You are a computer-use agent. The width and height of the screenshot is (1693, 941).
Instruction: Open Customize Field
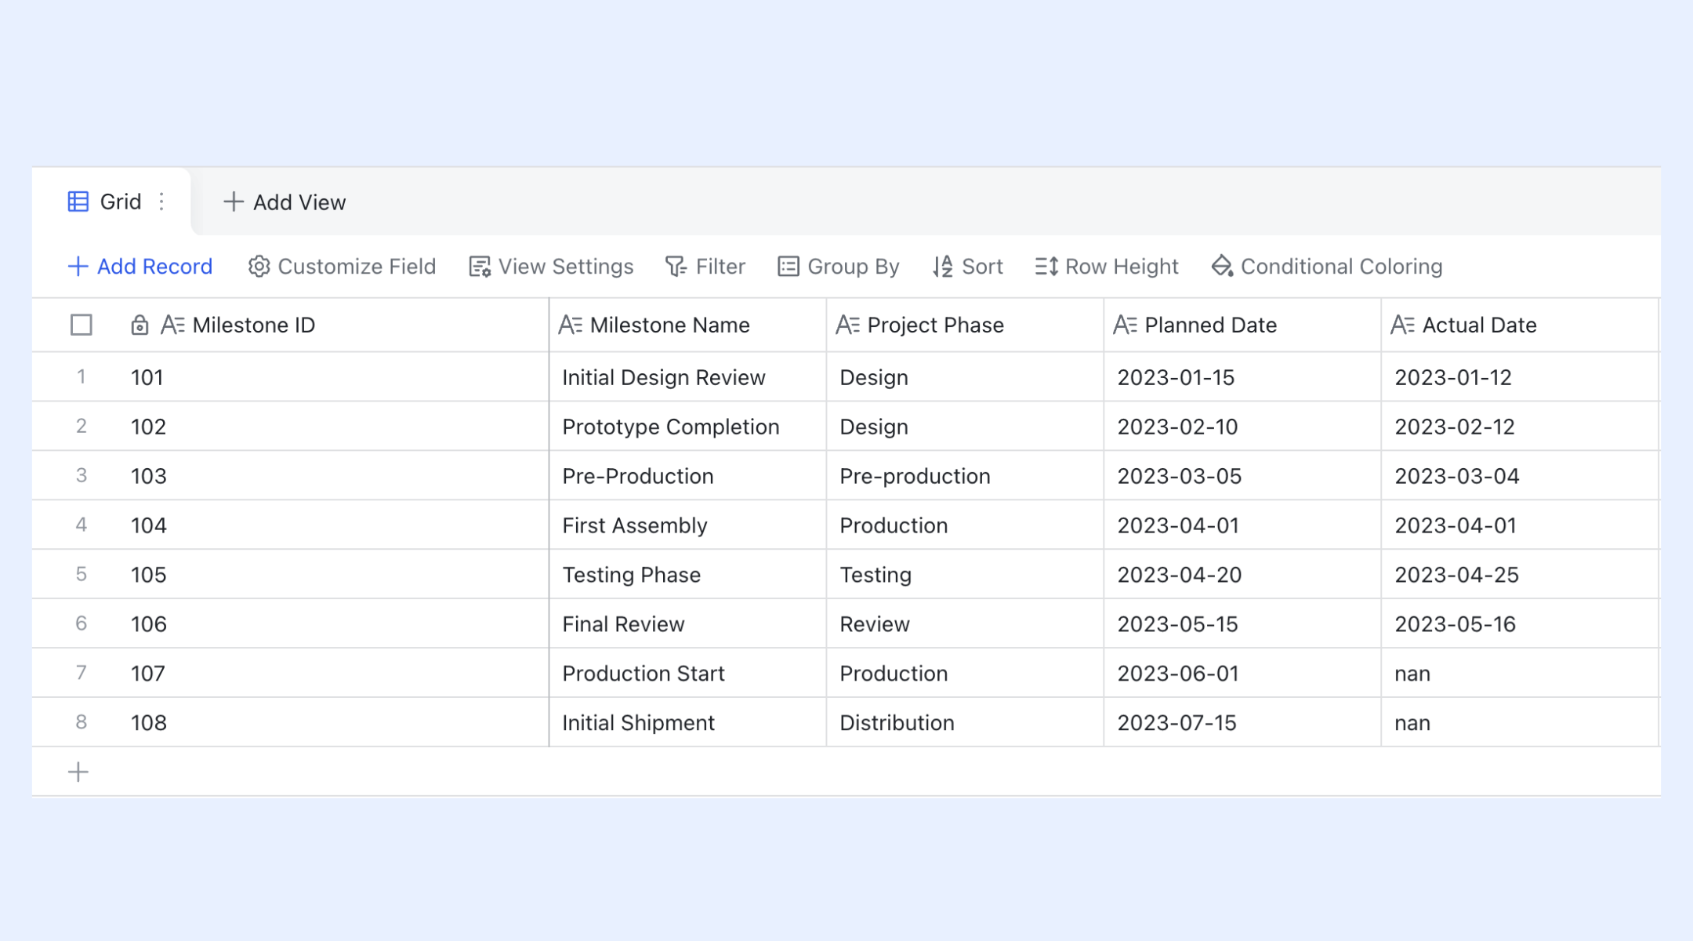tap(342, 267)
